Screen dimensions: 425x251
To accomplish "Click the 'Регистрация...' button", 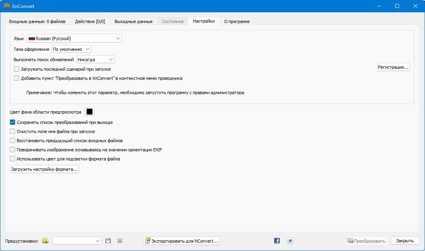I will click(393, 67).
